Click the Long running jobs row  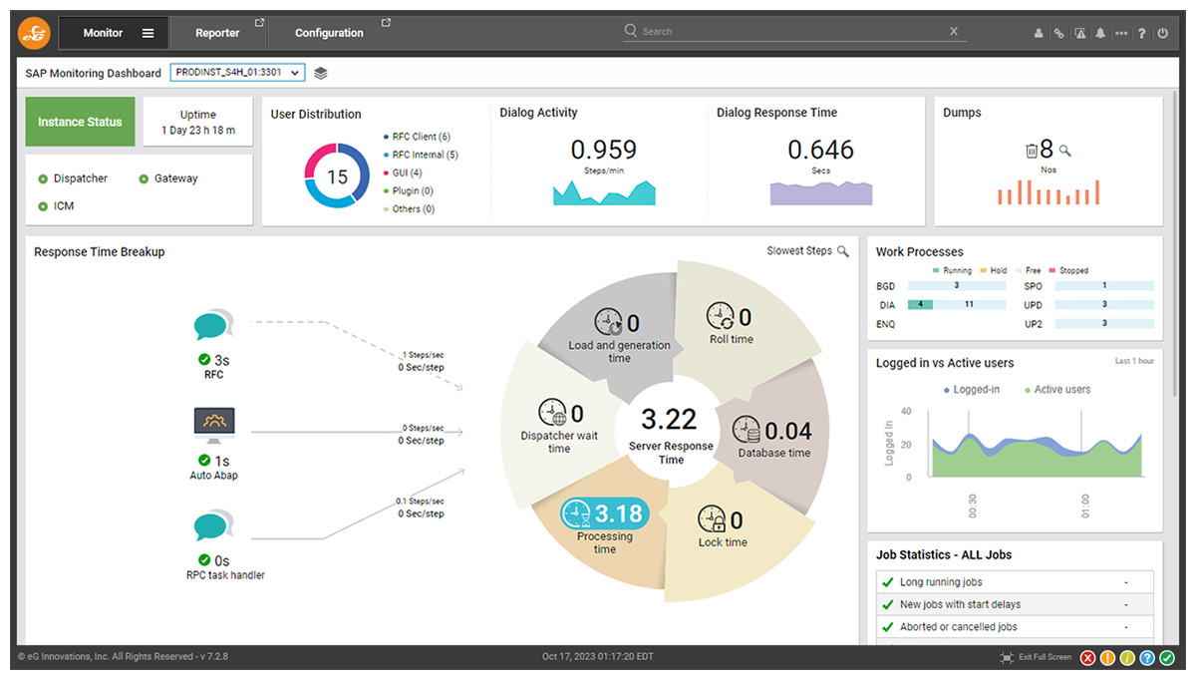coord(1015,581)
